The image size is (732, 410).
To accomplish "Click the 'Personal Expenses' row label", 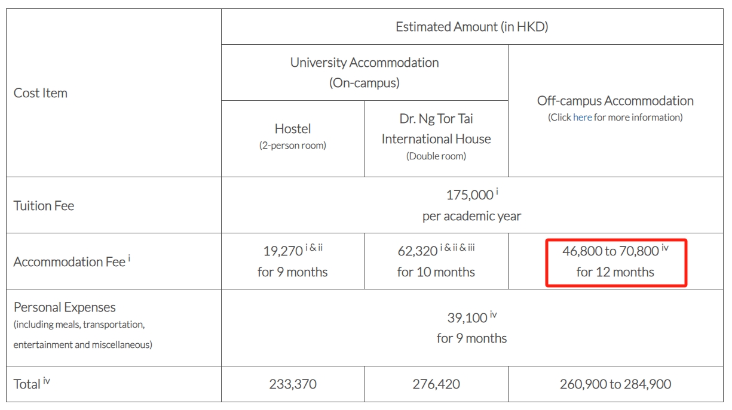I will 65,307.
